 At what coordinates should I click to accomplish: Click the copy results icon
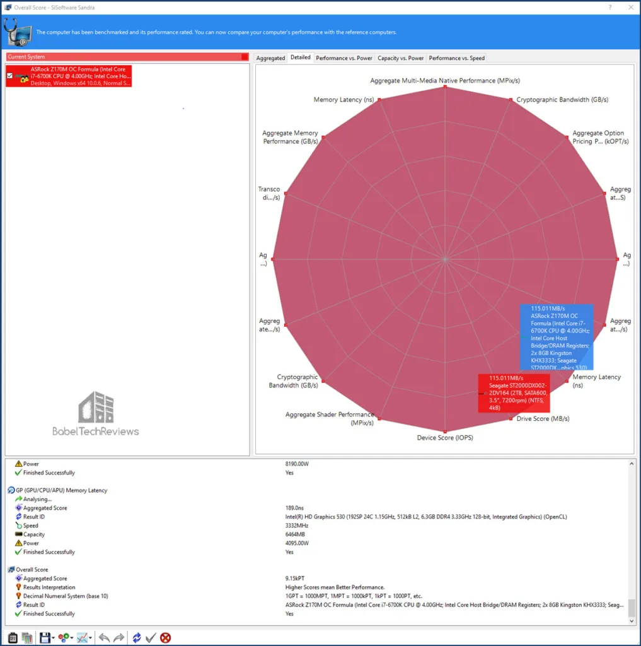coord(27,637)
